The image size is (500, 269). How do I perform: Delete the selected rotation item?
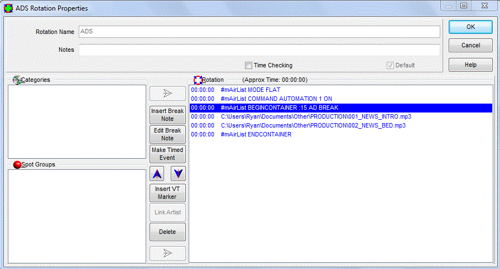pyautogui.click(x=167, y=232)
